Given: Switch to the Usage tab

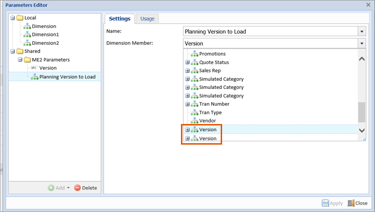Looking at the screenshot, I should click(x=147, y=19).
